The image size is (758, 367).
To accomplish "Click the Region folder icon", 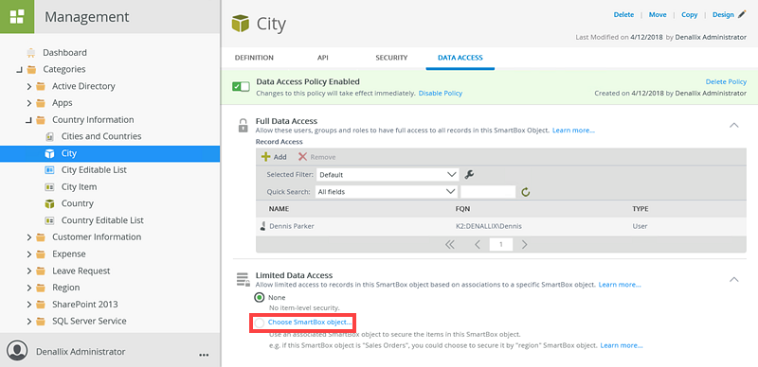I will pos(42,288).
